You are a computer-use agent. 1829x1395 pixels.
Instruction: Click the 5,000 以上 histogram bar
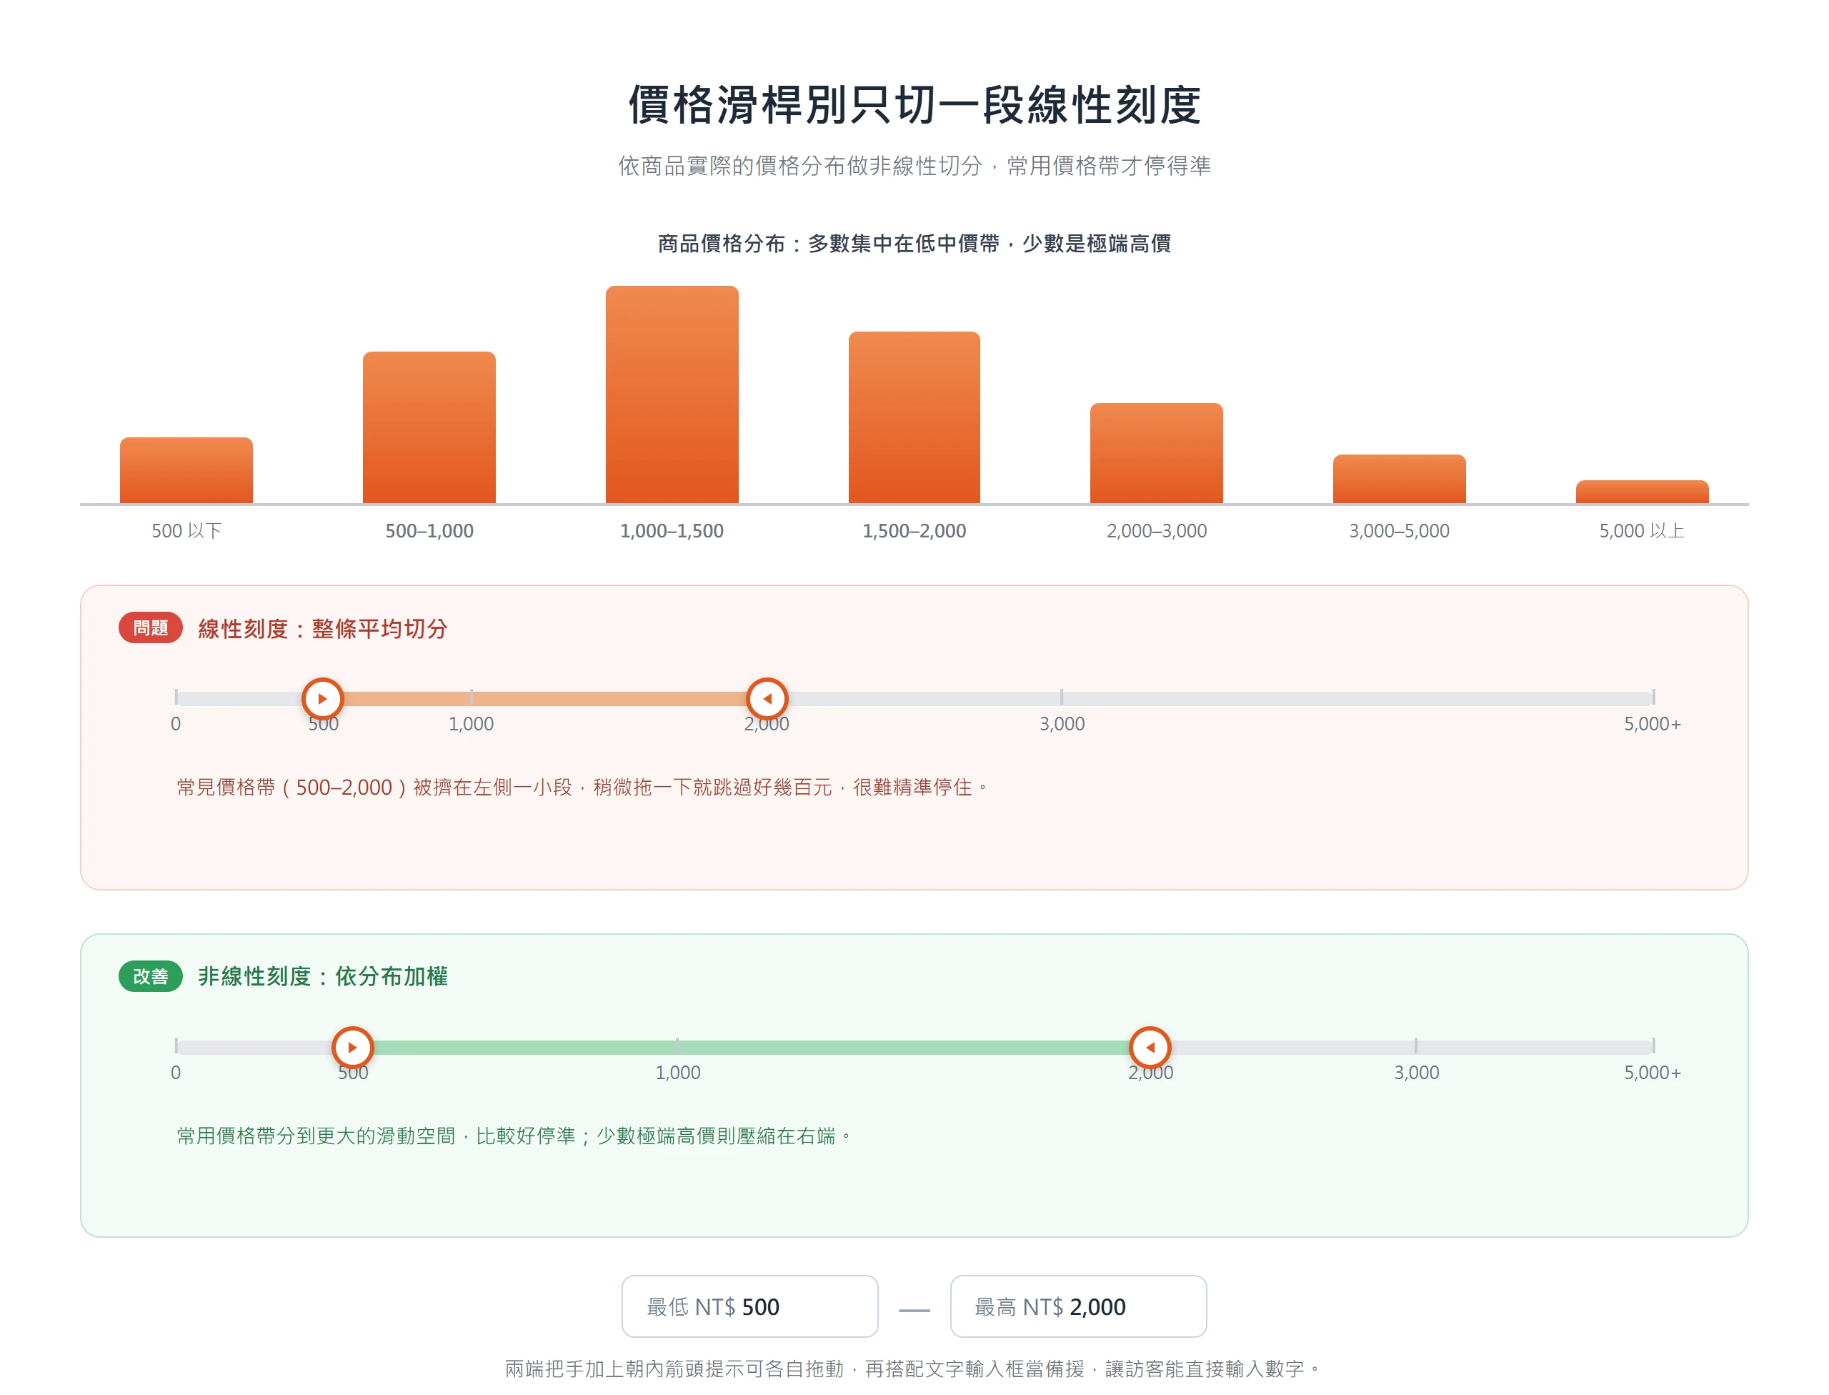pos(1643,492)
